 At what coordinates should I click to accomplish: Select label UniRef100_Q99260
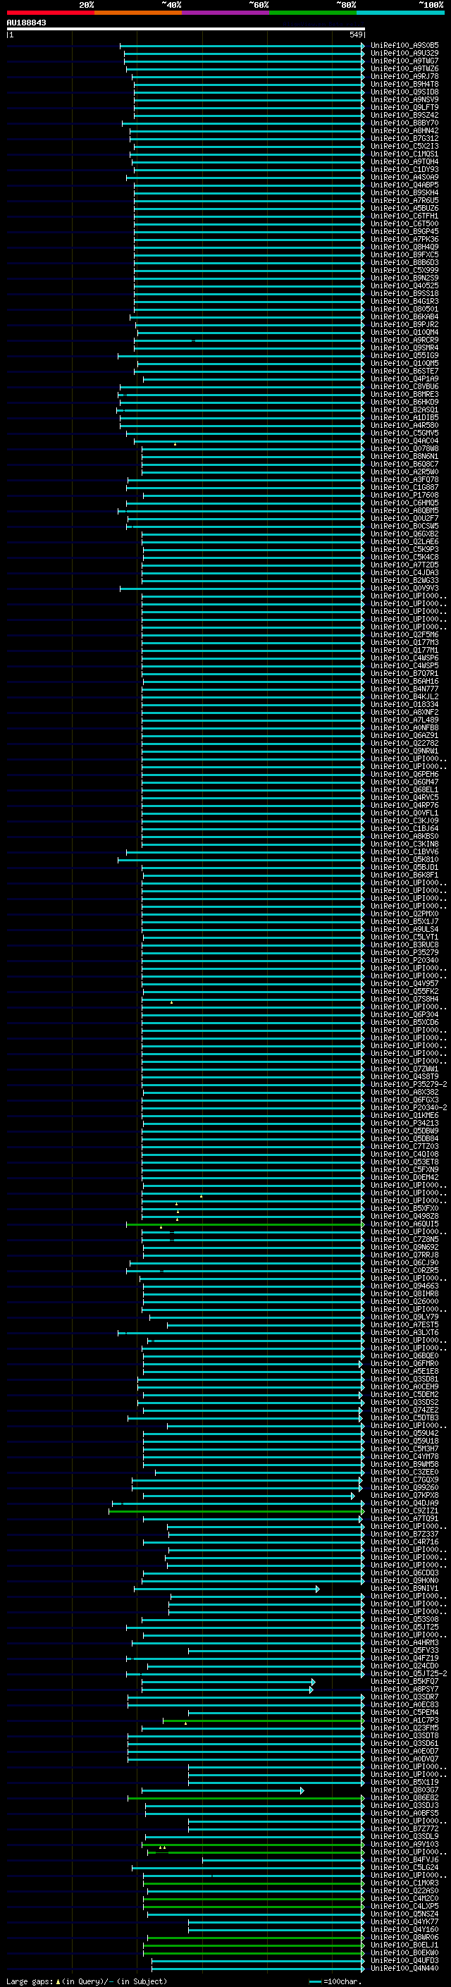[x=404, y=1488]
